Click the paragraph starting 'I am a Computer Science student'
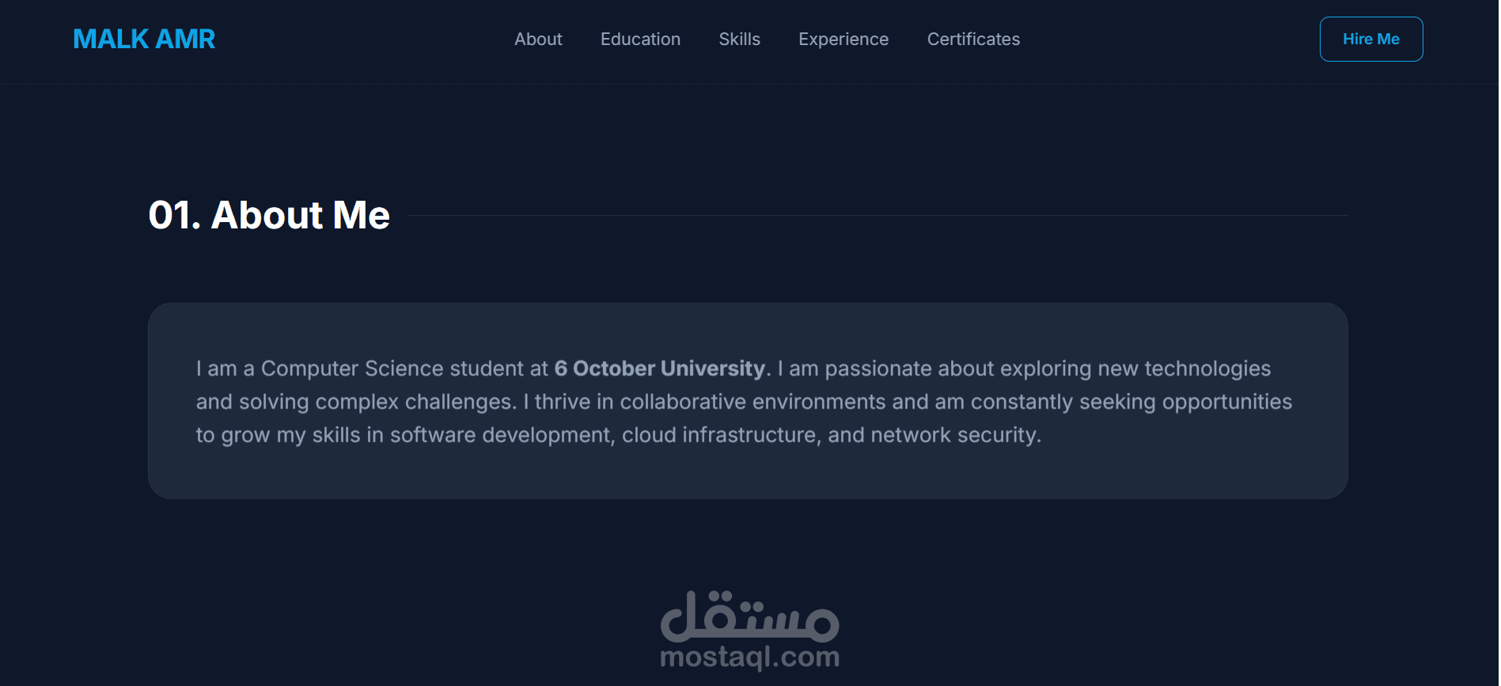Viewport: 1501px width, 686px height. pos(744,401)
